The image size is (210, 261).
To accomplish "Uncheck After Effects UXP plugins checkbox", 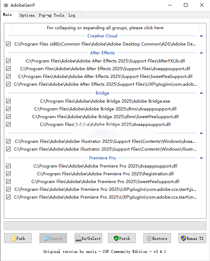I will [8, 84].
